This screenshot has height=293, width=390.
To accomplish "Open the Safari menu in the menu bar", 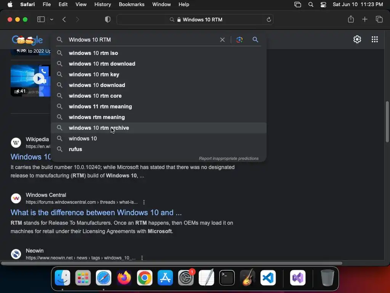I will (27, 5).
